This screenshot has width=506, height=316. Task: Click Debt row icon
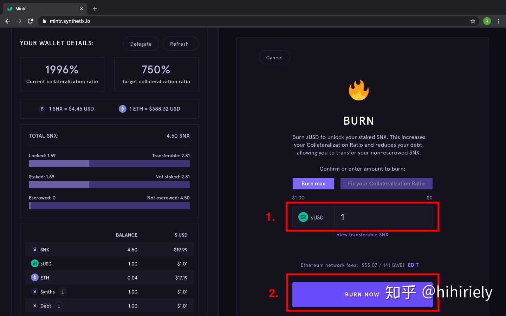(x=34, y=305)
